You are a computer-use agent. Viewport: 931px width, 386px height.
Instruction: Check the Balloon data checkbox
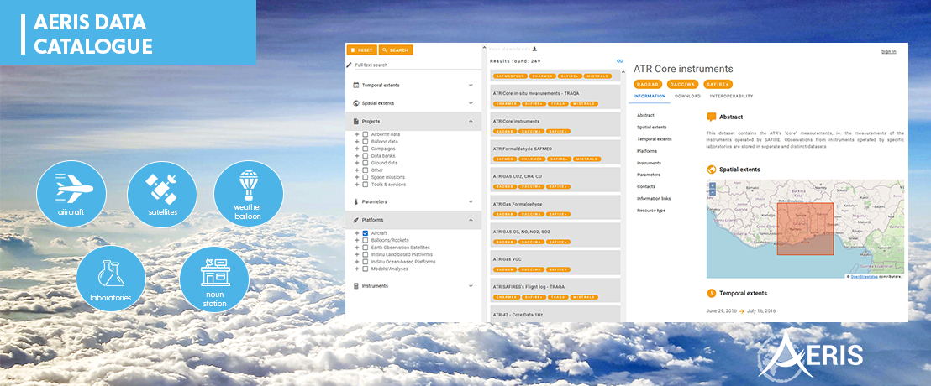coord(366,142)
